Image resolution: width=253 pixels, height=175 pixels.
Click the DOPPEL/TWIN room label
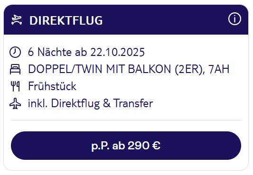pyautogui.click(x=65, y=69)
